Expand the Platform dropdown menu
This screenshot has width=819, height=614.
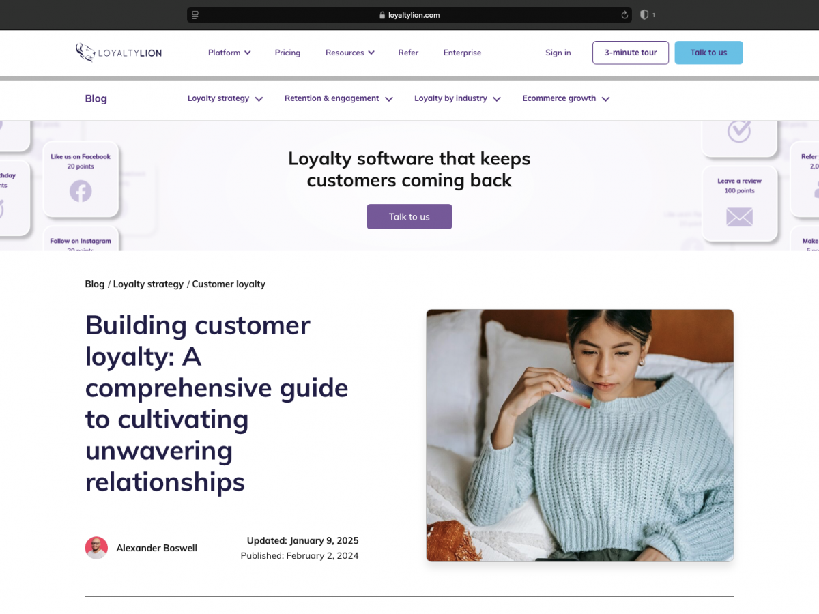pos(229,53)
